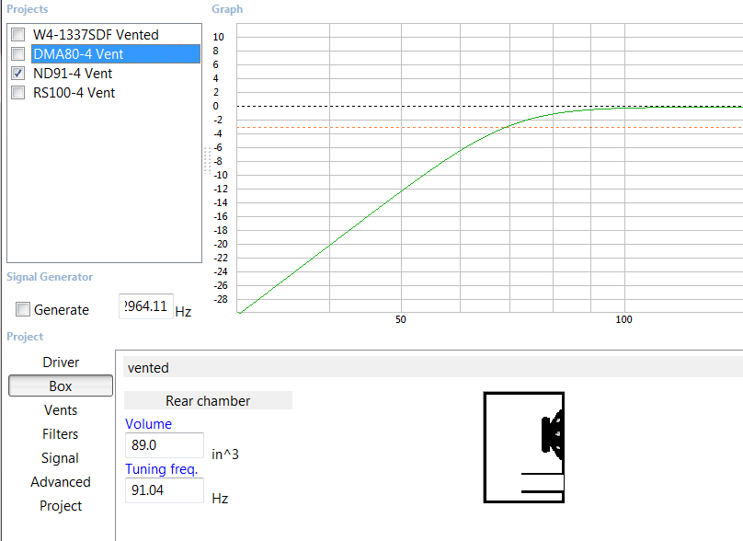Click the blue Tuning freq. label link
The image size is (743, 541).
pyautogui.click(x=161, y=469)
